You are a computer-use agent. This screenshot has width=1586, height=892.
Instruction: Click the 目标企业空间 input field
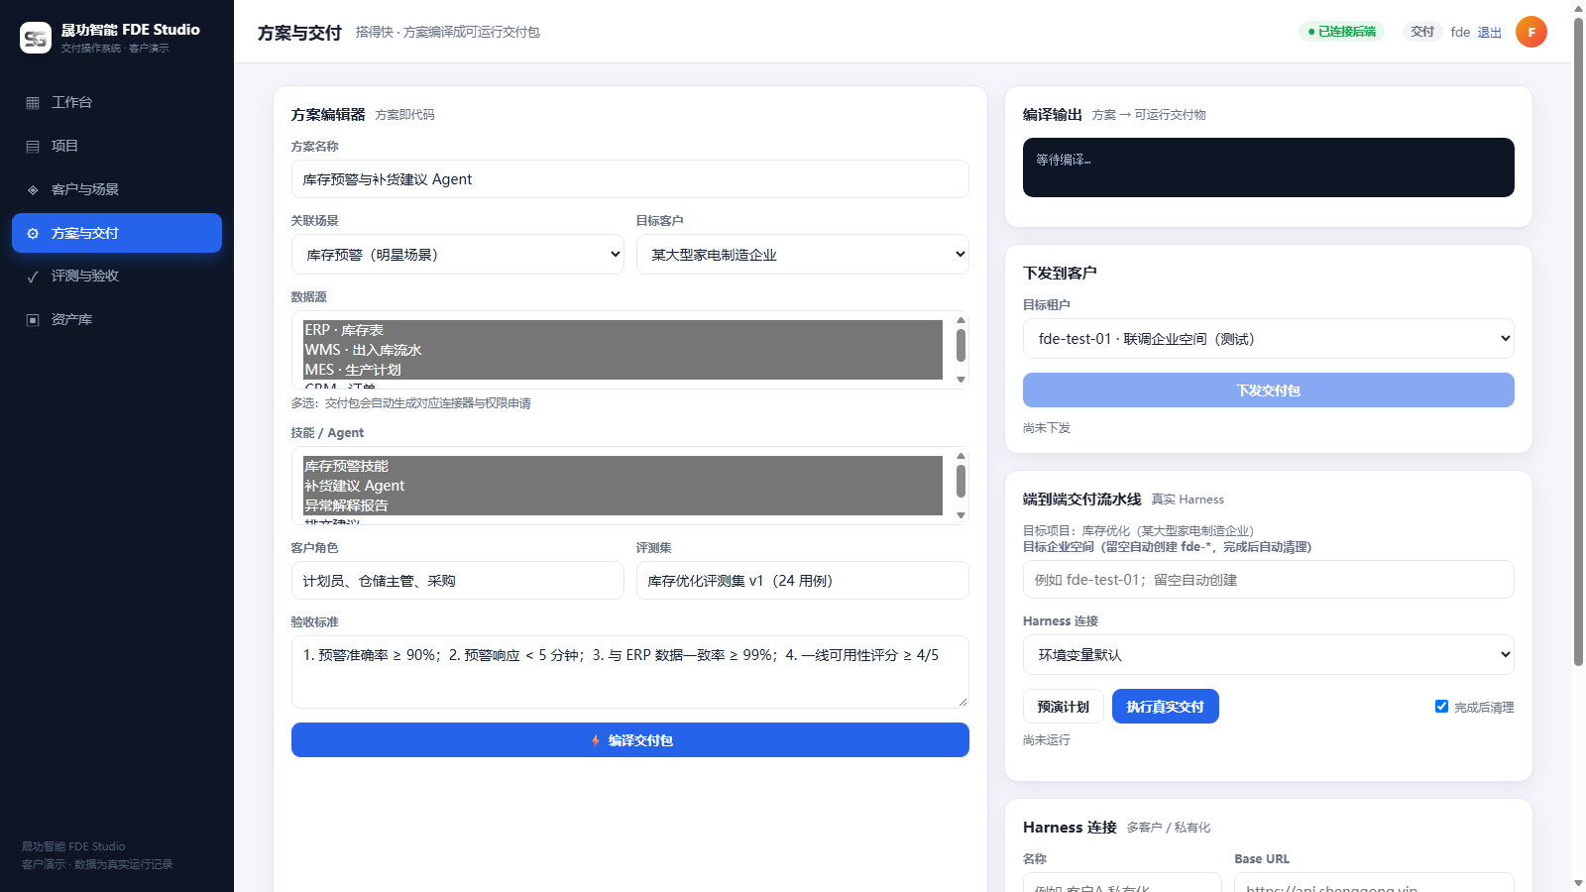pos(1269,580)
